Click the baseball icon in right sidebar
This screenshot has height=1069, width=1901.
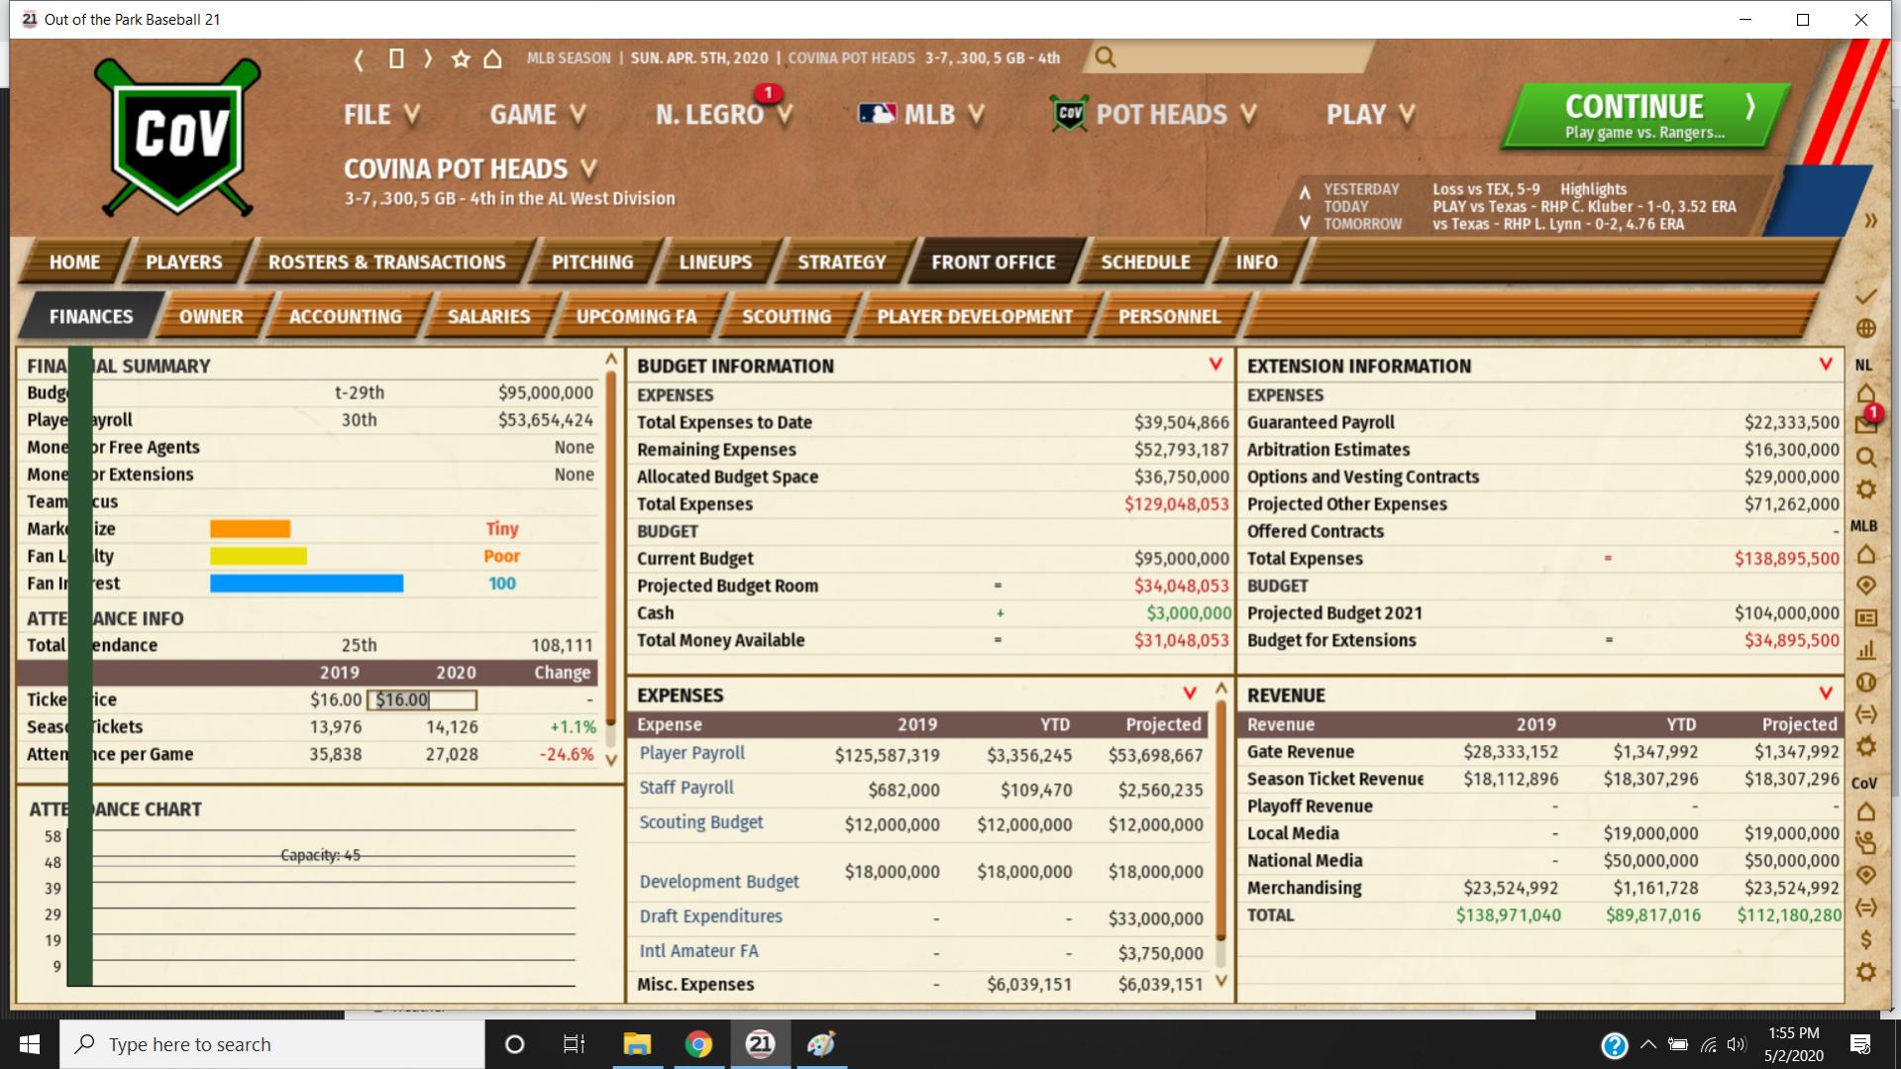tap(1865, 682)
